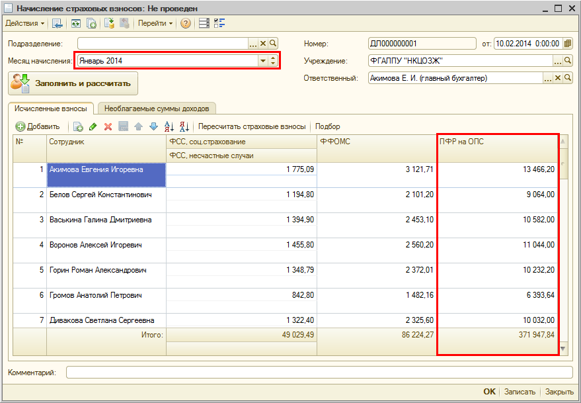The height and width of the screenshot is (403, 581).
Task: Open the Месяц начисления dropdown arrow
Action: (x=263, y=61)
